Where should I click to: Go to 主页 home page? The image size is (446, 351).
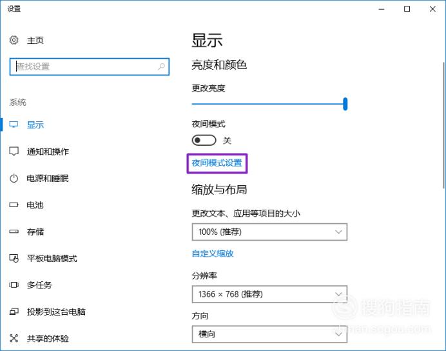35,41
